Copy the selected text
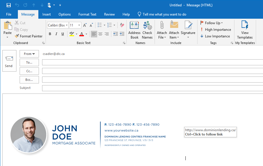Screen dimensions: 263x166 (21, 30)
